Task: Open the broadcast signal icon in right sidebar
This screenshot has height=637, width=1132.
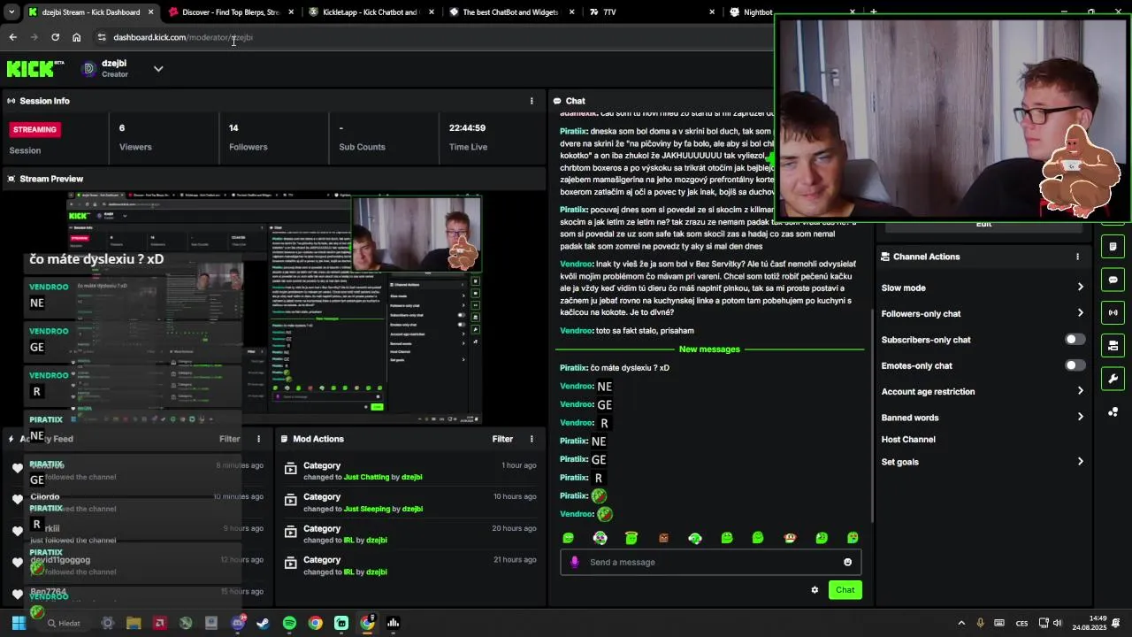Action: pos(1113,312)
